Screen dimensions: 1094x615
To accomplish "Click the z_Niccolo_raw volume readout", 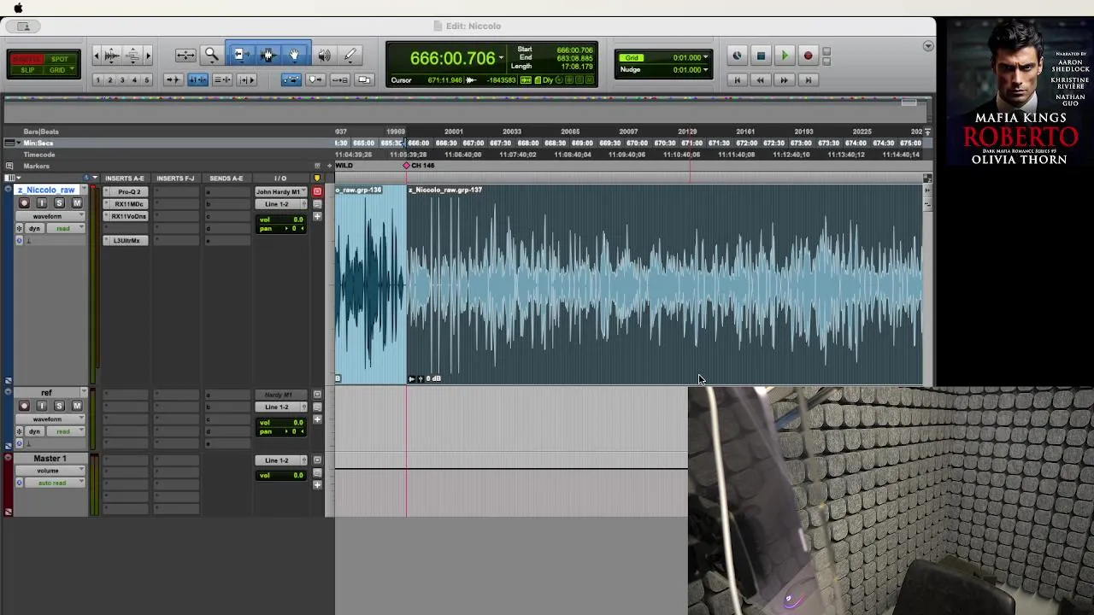I will click(283, 220).
